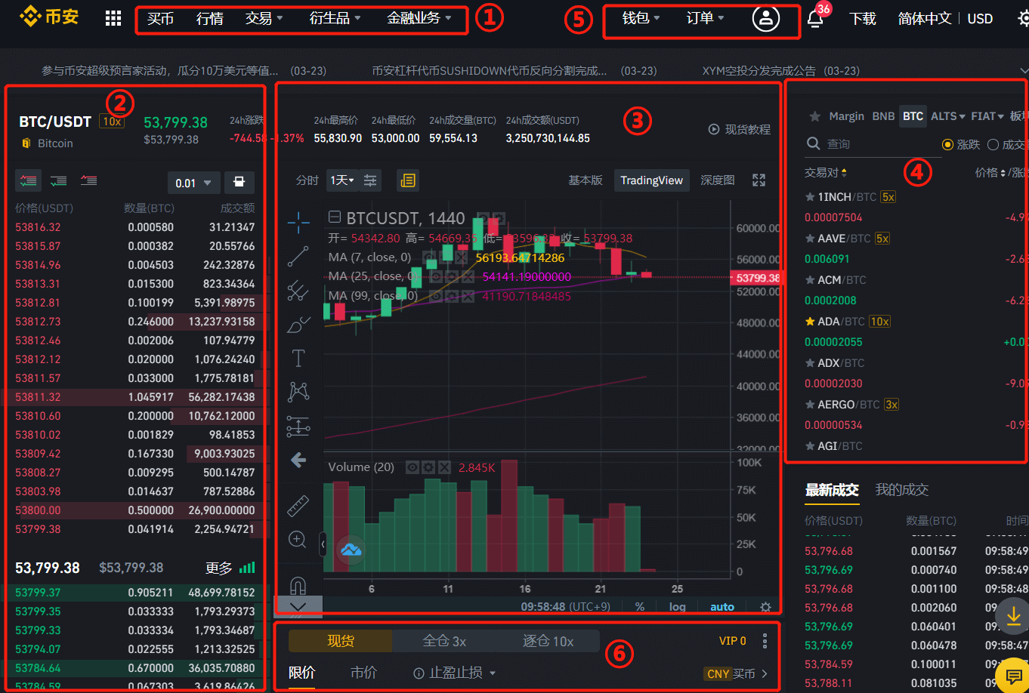1029x693 pixels.
Task: Expand the 交易 dropdown menu
Action: coord(264,18)
